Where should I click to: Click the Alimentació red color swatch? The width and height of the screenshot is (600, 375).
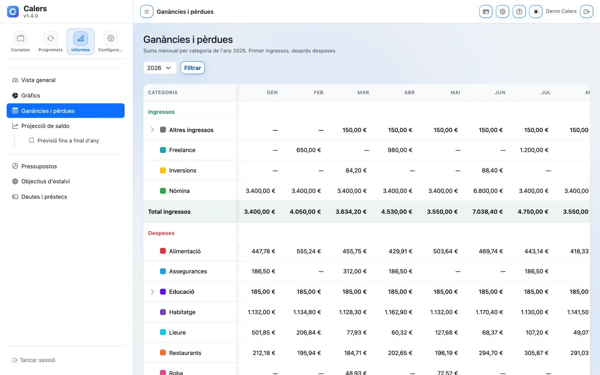point(163,251)
